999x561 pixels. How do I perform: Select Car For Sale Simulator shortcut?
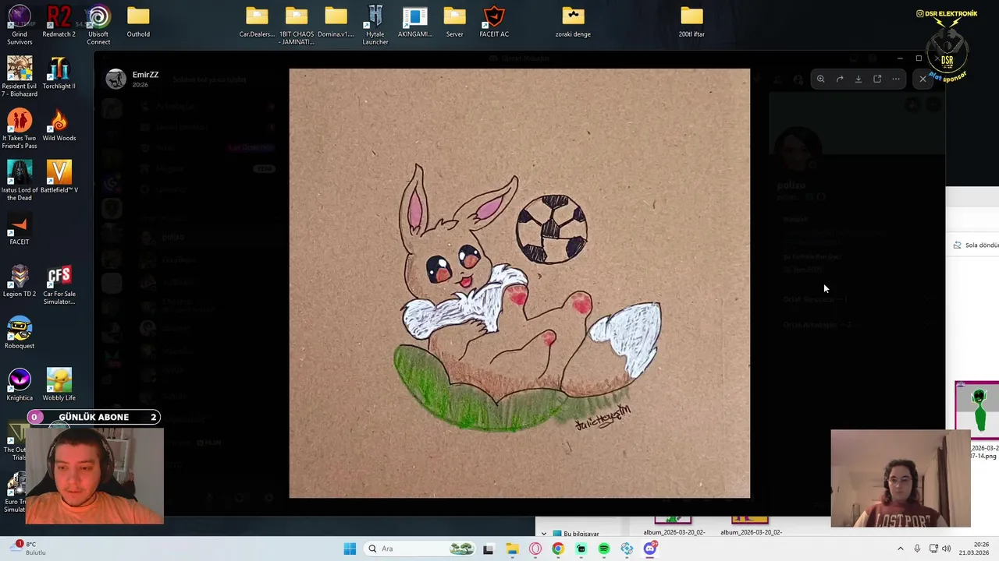coord(59,285)
